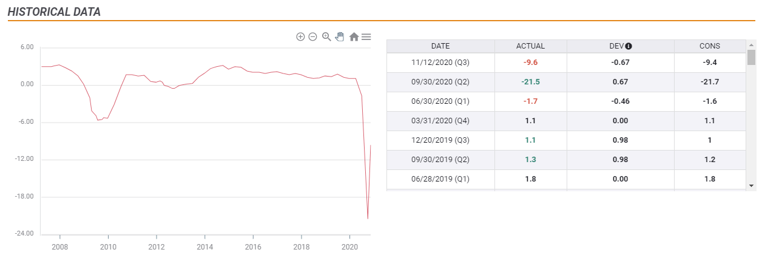Click the 2020 low point on chart line
The height and width of the screenshot is (255, 762).
[368, 219]
